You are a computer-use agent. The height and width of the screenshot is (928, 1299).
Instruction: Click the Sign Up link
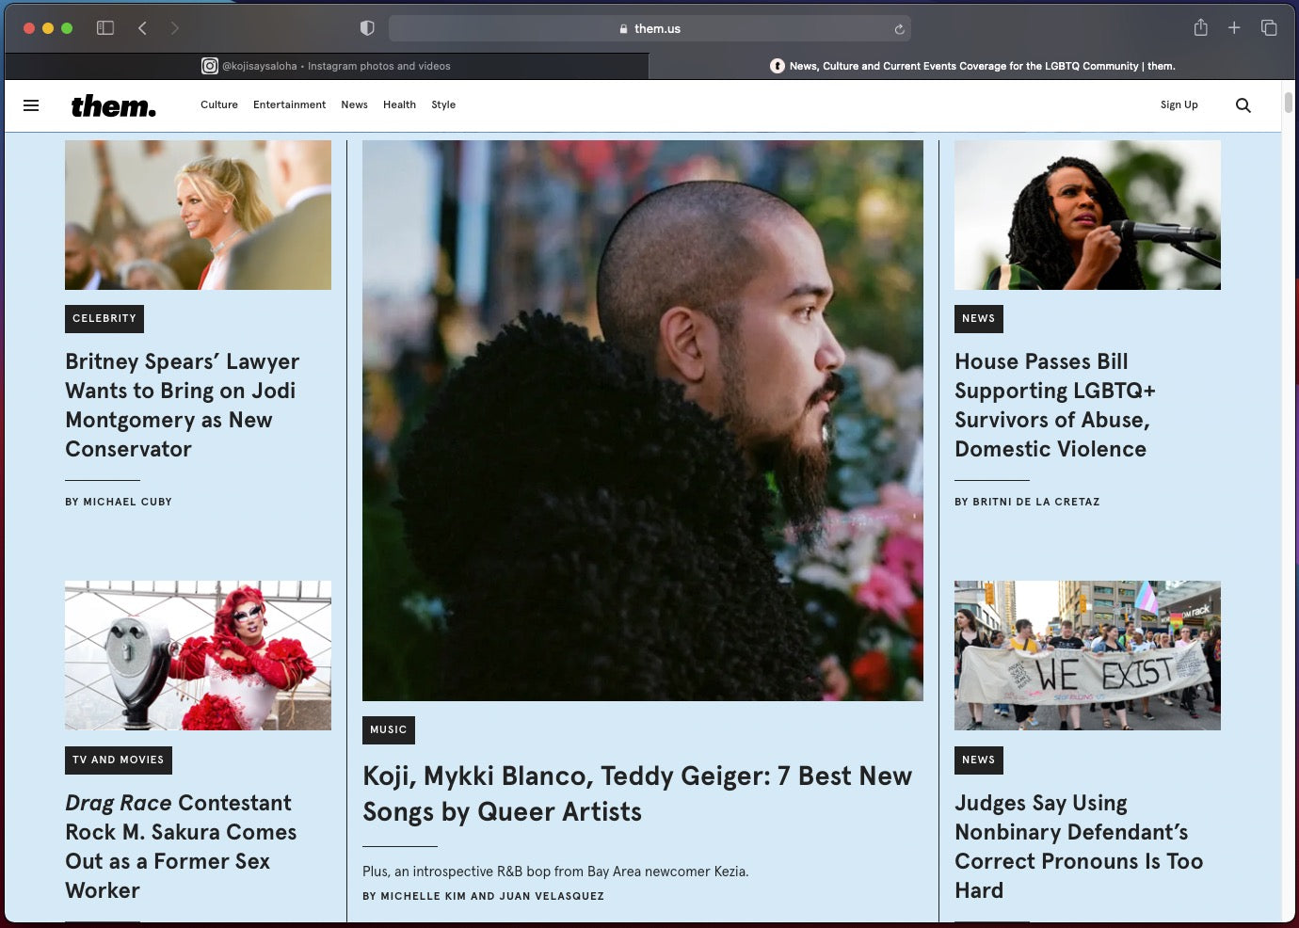[x=1179, y=105]
